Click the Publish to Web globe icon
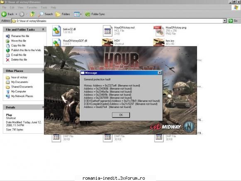This screenshot has height=181, width=241. click(8, 50)
